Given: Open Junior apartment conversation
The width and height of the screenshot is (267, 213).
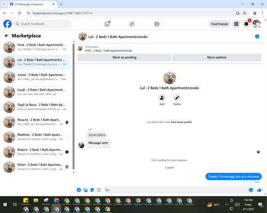Looking at the screenshot, I should coord(36,77).
